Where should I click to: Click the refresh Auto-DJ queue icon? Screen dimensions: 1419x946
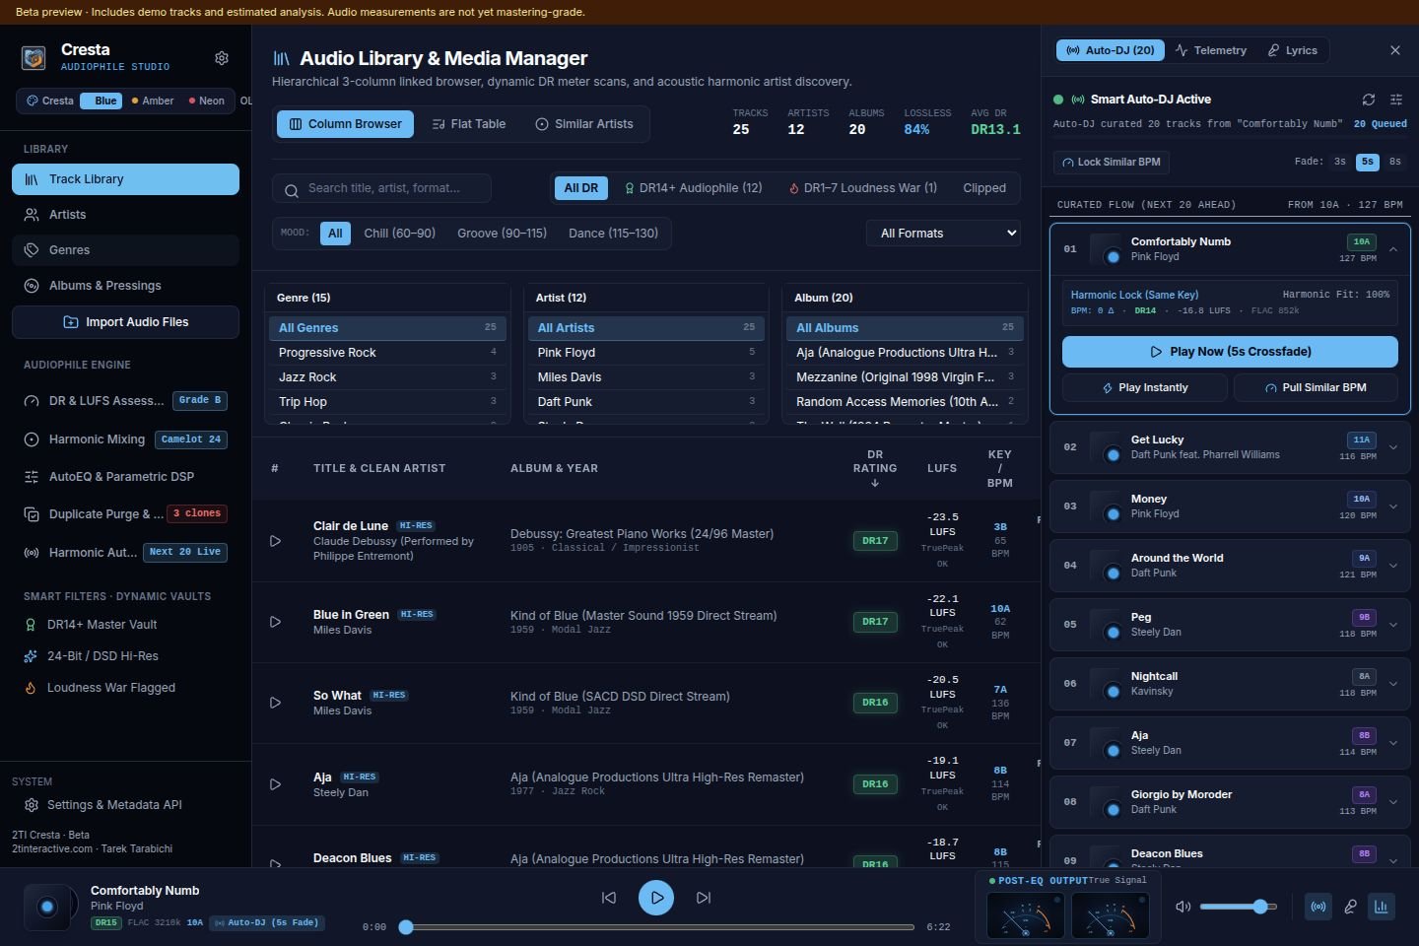[1369, 100]
